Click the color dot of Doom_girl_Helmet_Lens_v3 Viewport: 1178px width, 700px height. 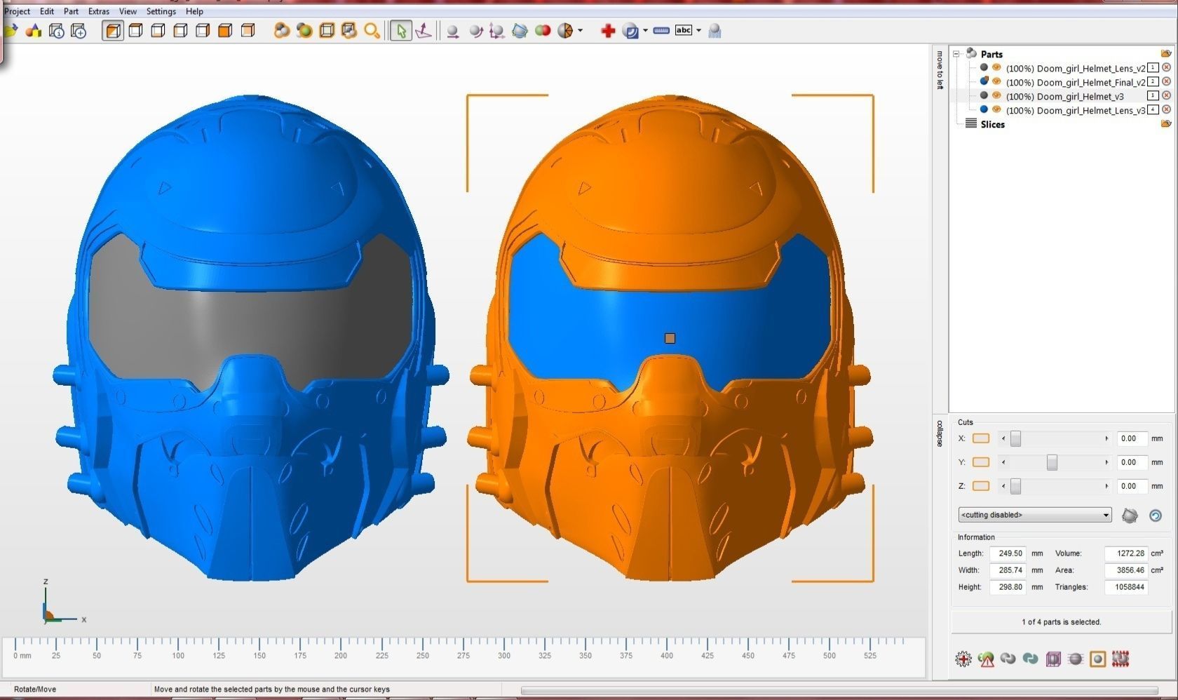pyautogui.click(x=984, y=110)
